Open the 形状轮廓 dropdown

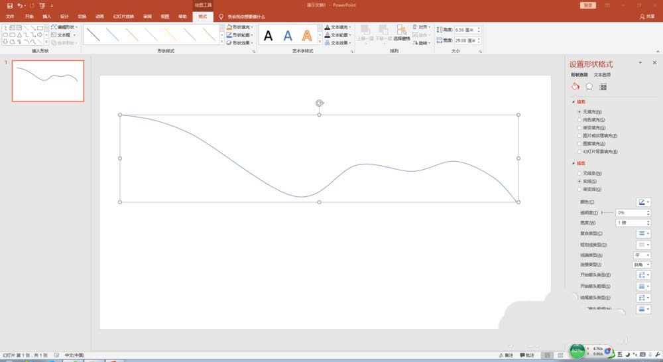pyautogui.click(x=241, y=34)
